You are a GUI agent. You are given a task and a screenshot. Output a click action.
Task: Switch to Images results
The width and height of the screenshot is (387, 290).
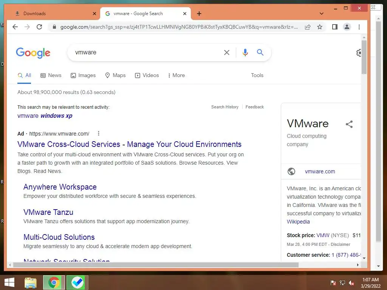83,76
